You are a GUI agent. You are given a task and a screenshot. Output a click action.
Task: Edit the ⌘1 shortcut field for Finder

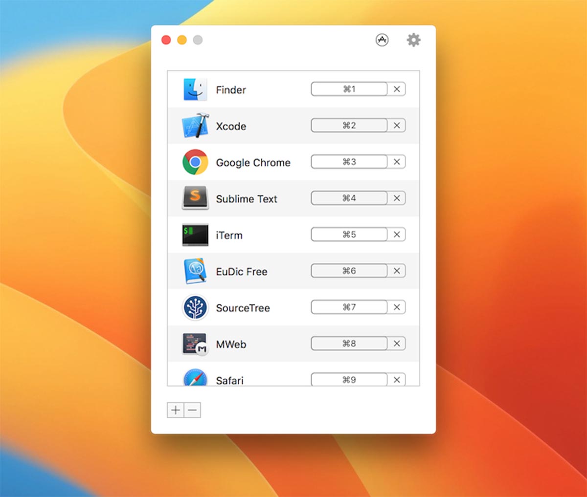[349, 89]
